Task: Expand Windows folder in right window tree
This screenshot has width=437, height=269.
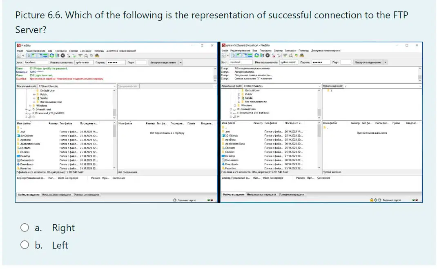Action: tap(235, 106)
